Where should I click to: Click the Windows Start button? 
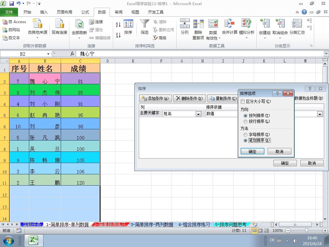[8, 241]
